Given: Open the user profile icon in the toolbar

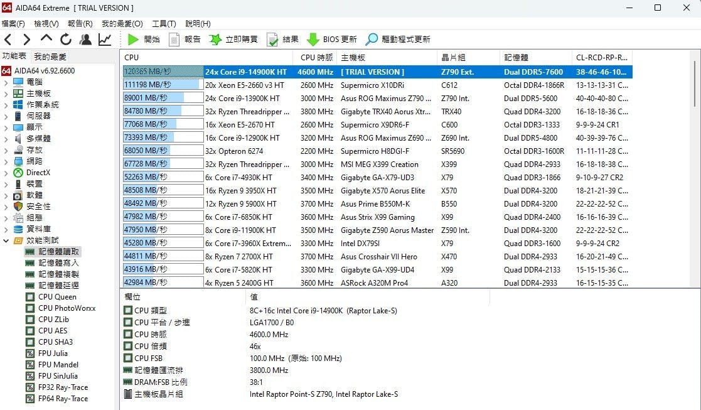Looking at the screenshot, I should 85,40.
